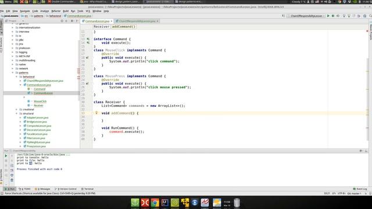Start debugging with the bug icon

(x=333, y=16)
